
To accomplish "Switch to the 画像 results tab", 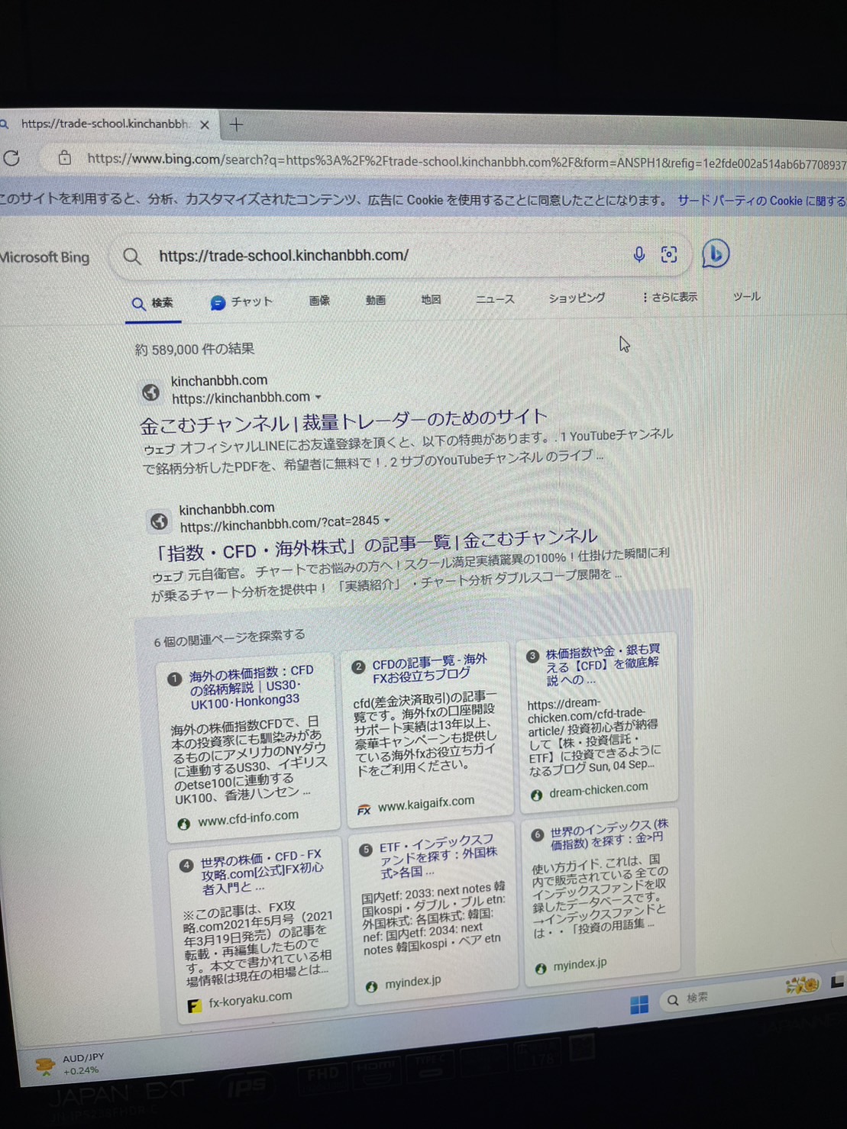I will point(319,301).
